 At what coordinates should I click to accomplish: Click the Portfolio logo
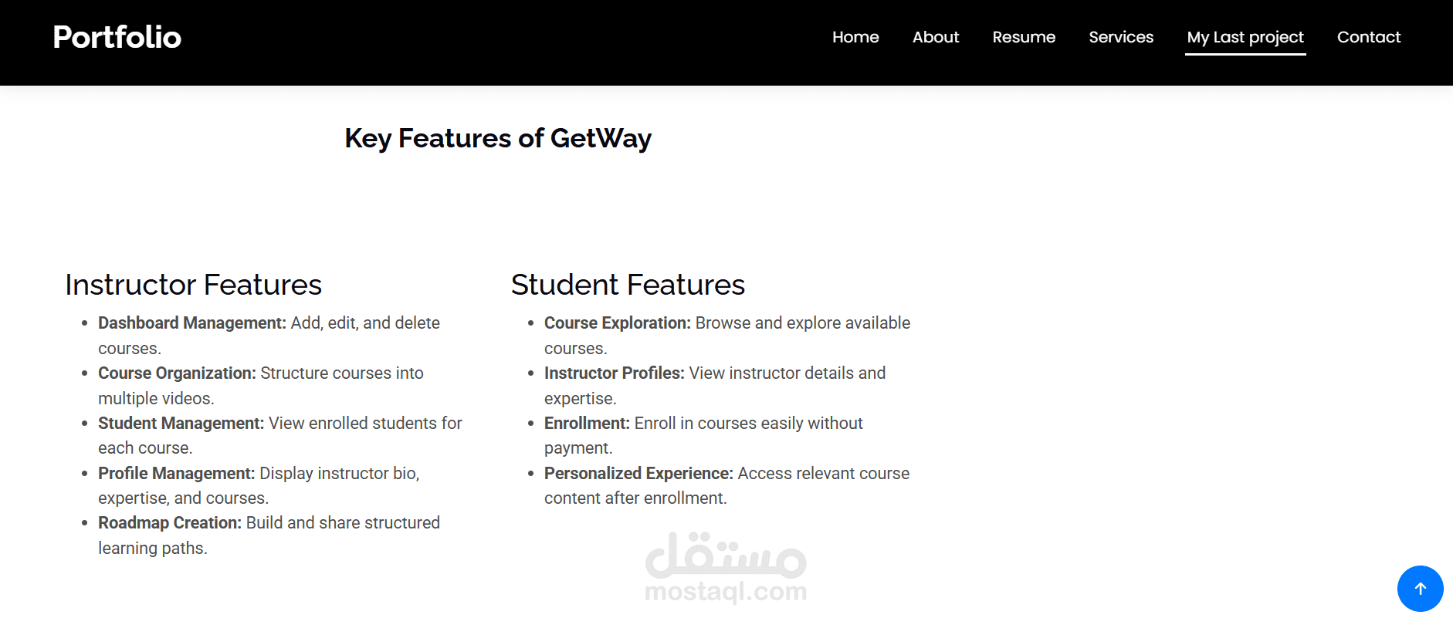pos(117,37)
